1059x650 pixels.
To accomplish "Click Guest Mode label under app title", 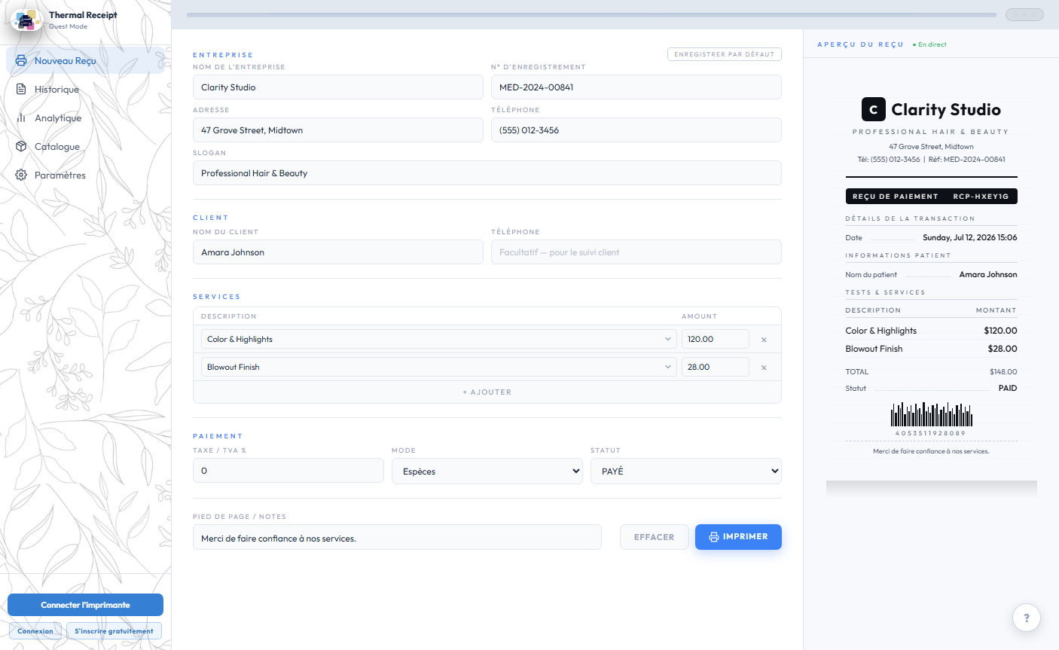I will [x=68, y=26].
